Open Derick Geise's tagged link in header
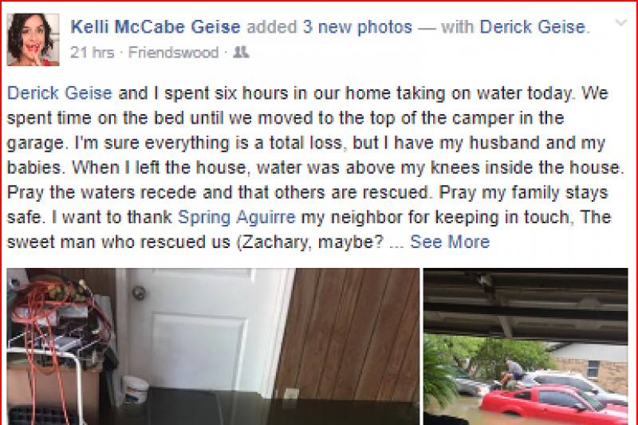Viewport: 638px width, 425px height. pos(533,27)
